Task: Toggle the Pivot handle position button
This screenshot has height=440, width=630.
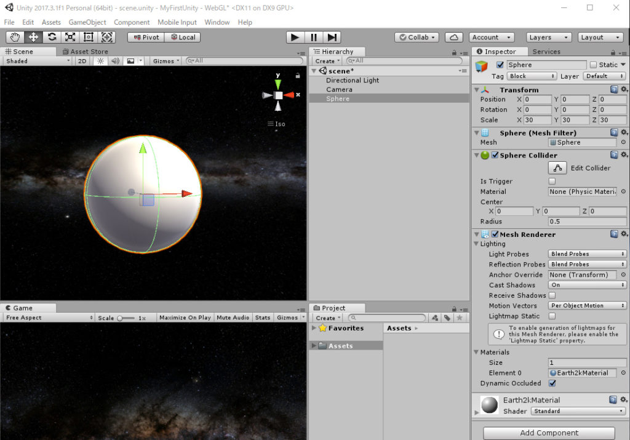Action: pyautogui.click(x=146, y=38)
